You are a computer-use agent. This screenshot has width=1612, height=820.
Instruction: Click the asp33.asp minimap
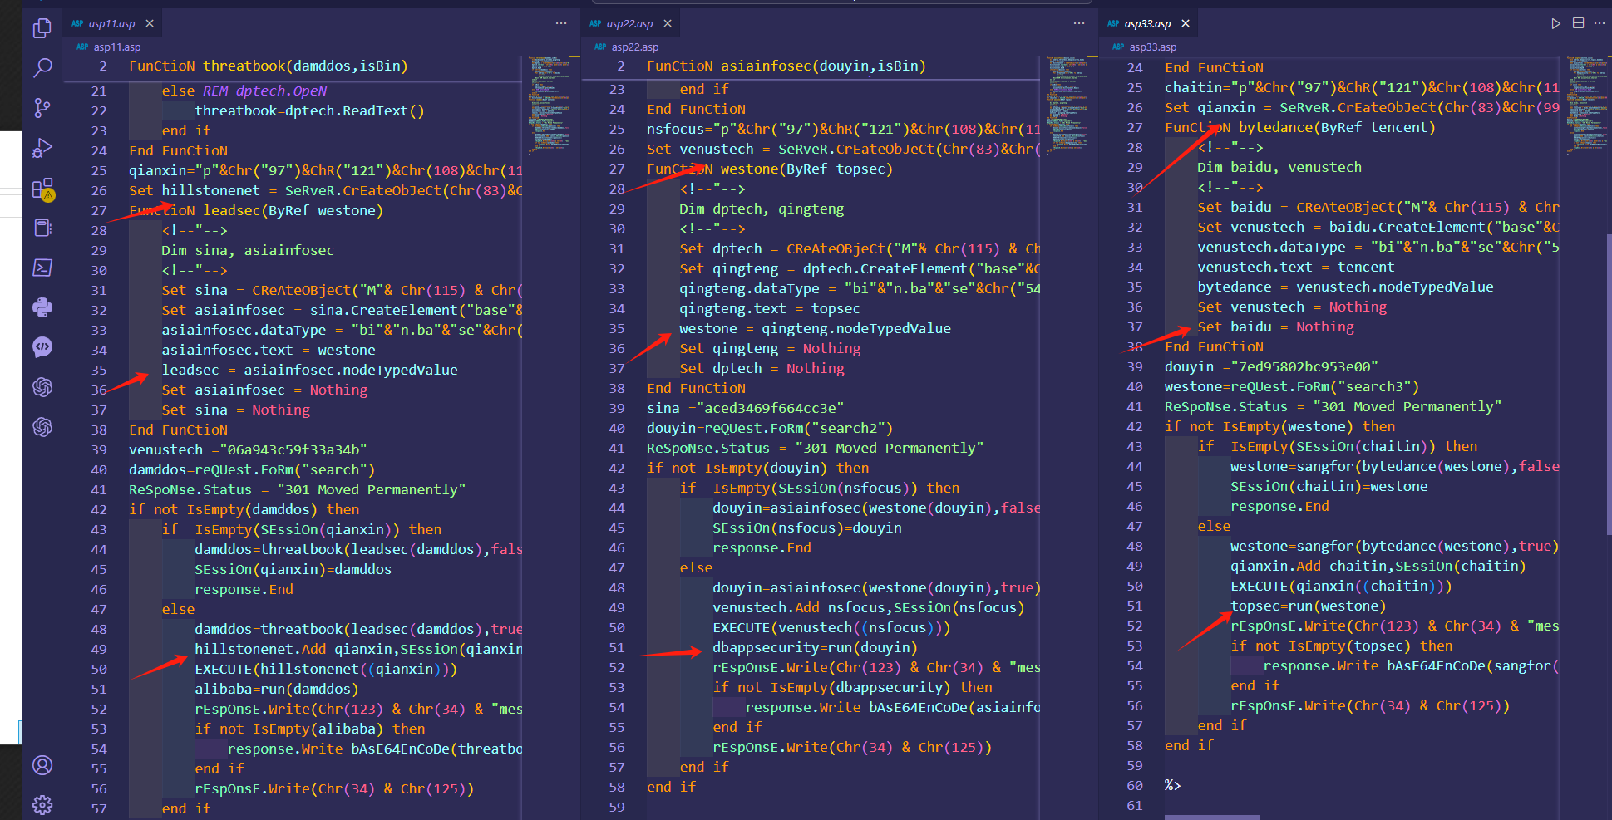click(x=1586, y=104)
